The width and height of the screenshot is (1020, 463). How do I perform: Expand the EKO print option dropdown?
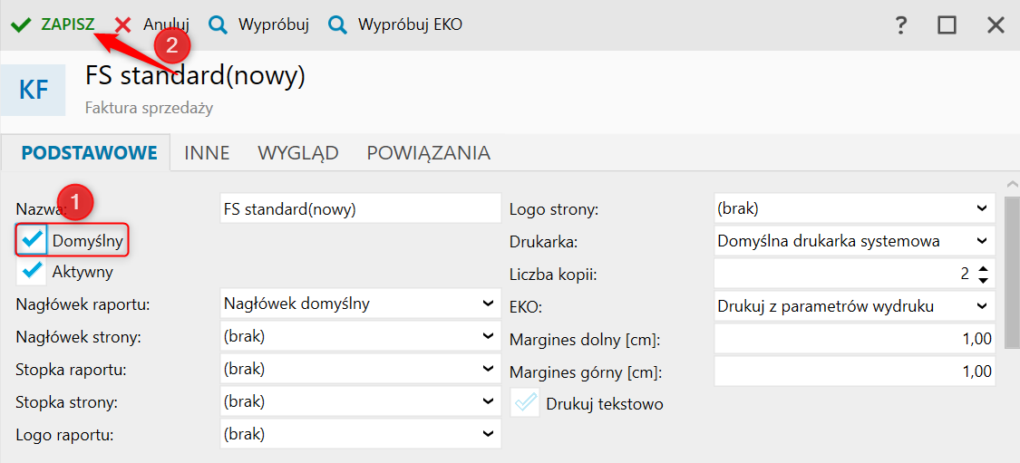coord(855,306)
